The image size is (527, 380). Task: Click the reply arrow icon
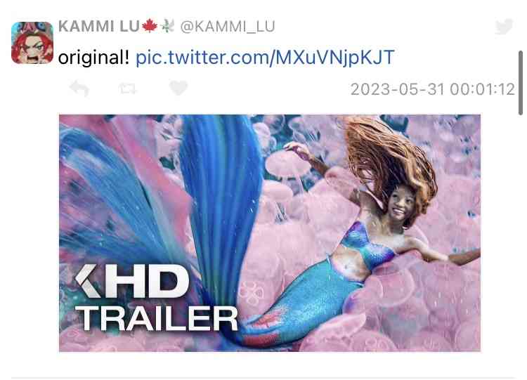pos(79,89)
